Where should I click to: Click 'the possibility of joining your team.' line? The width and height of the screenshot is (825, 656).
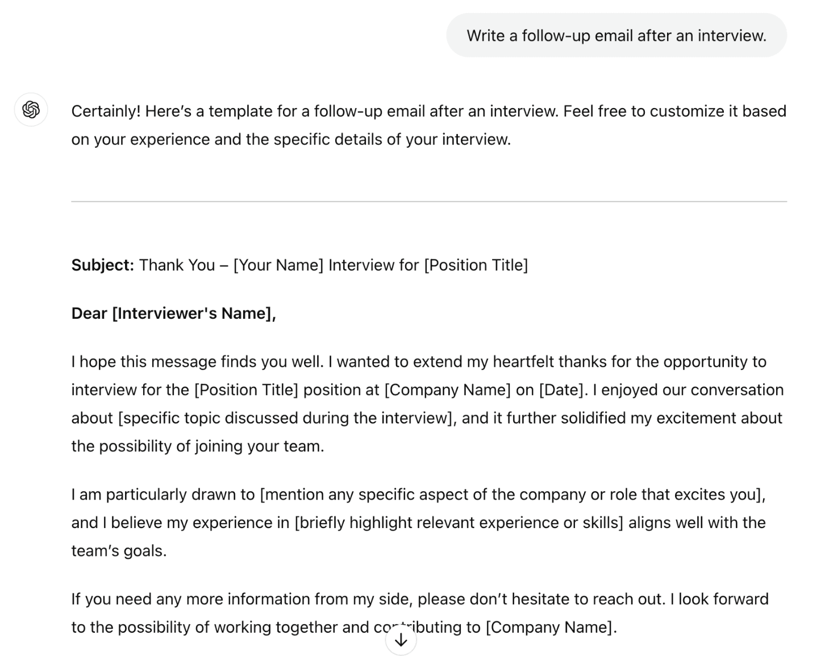(x=198, y=446)
